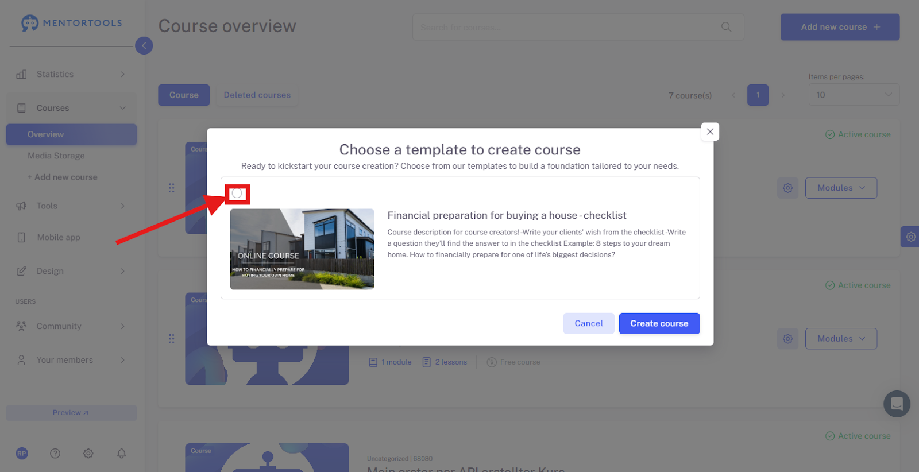
Task: Click the Your members person icon
Action: click(22, 360)
